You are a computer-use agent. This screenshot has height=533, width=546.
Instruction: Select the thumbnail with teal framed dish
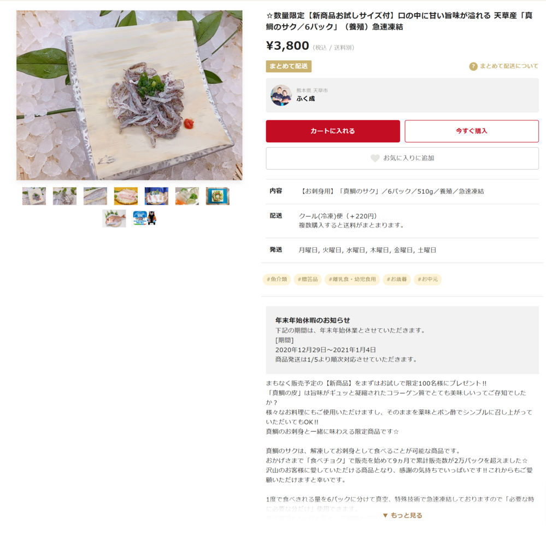[218, 196]
